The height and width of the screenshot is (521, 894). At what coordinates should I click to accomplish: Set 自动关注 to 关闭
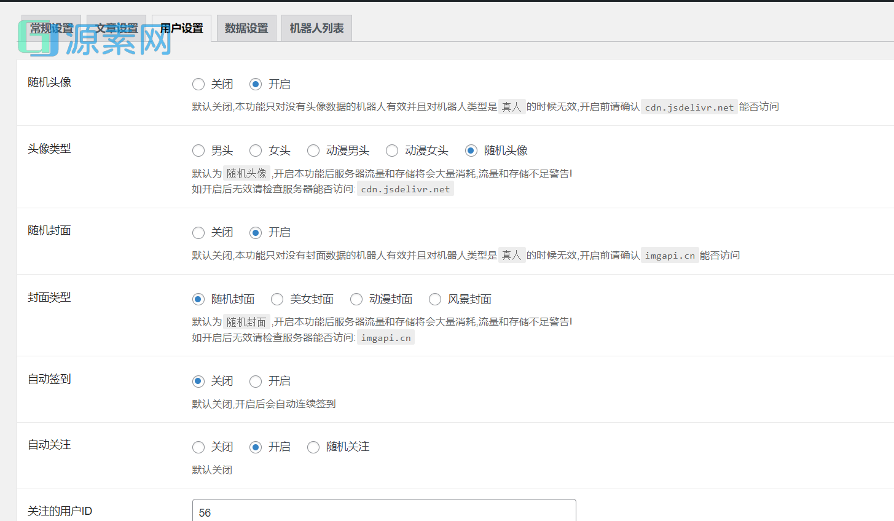(x=198, y=447)
